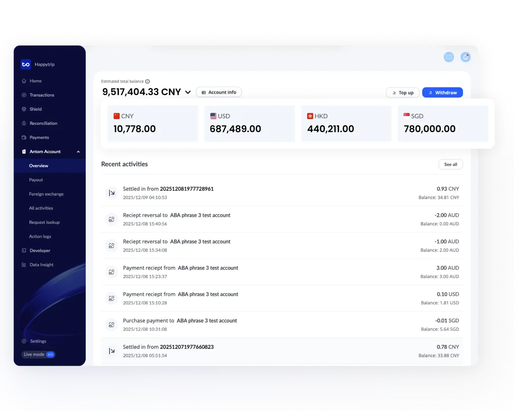514x411 pixels.
Task: Open settlement 202512081977728961 entry
Action: (282, 193)
